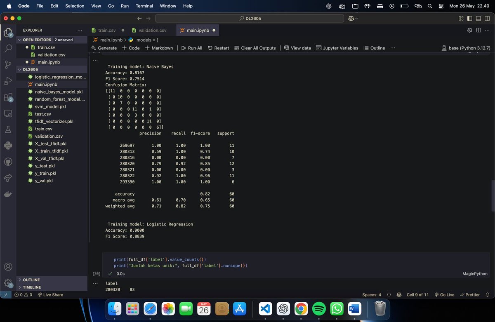495x322 pixels.
Task: Open the Accounts menu
Action: tap(8, 267)
